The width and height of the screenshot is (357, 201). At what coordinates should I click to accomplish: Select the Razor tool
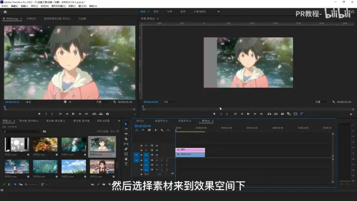pos(126,139)
